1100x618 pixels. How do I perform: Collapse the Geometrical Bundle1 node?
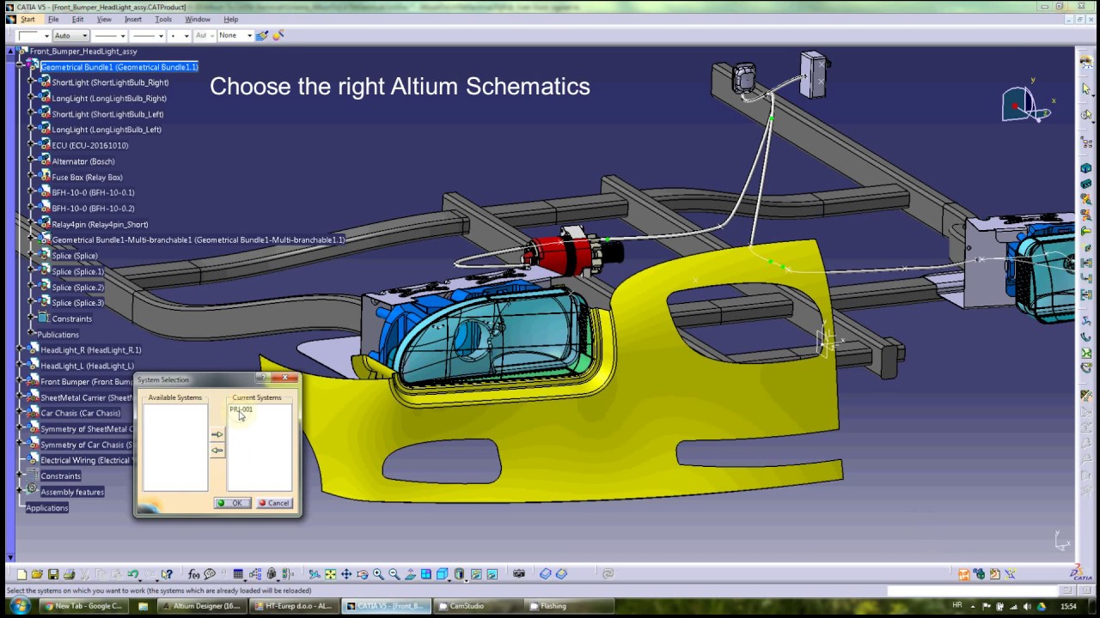(21, 67)
